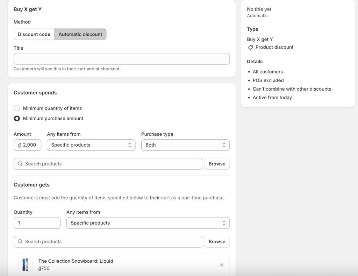Click Browse next to the Customer spends search
The image size is (358, 276).
pyautogui.click(x=217, y=164)
